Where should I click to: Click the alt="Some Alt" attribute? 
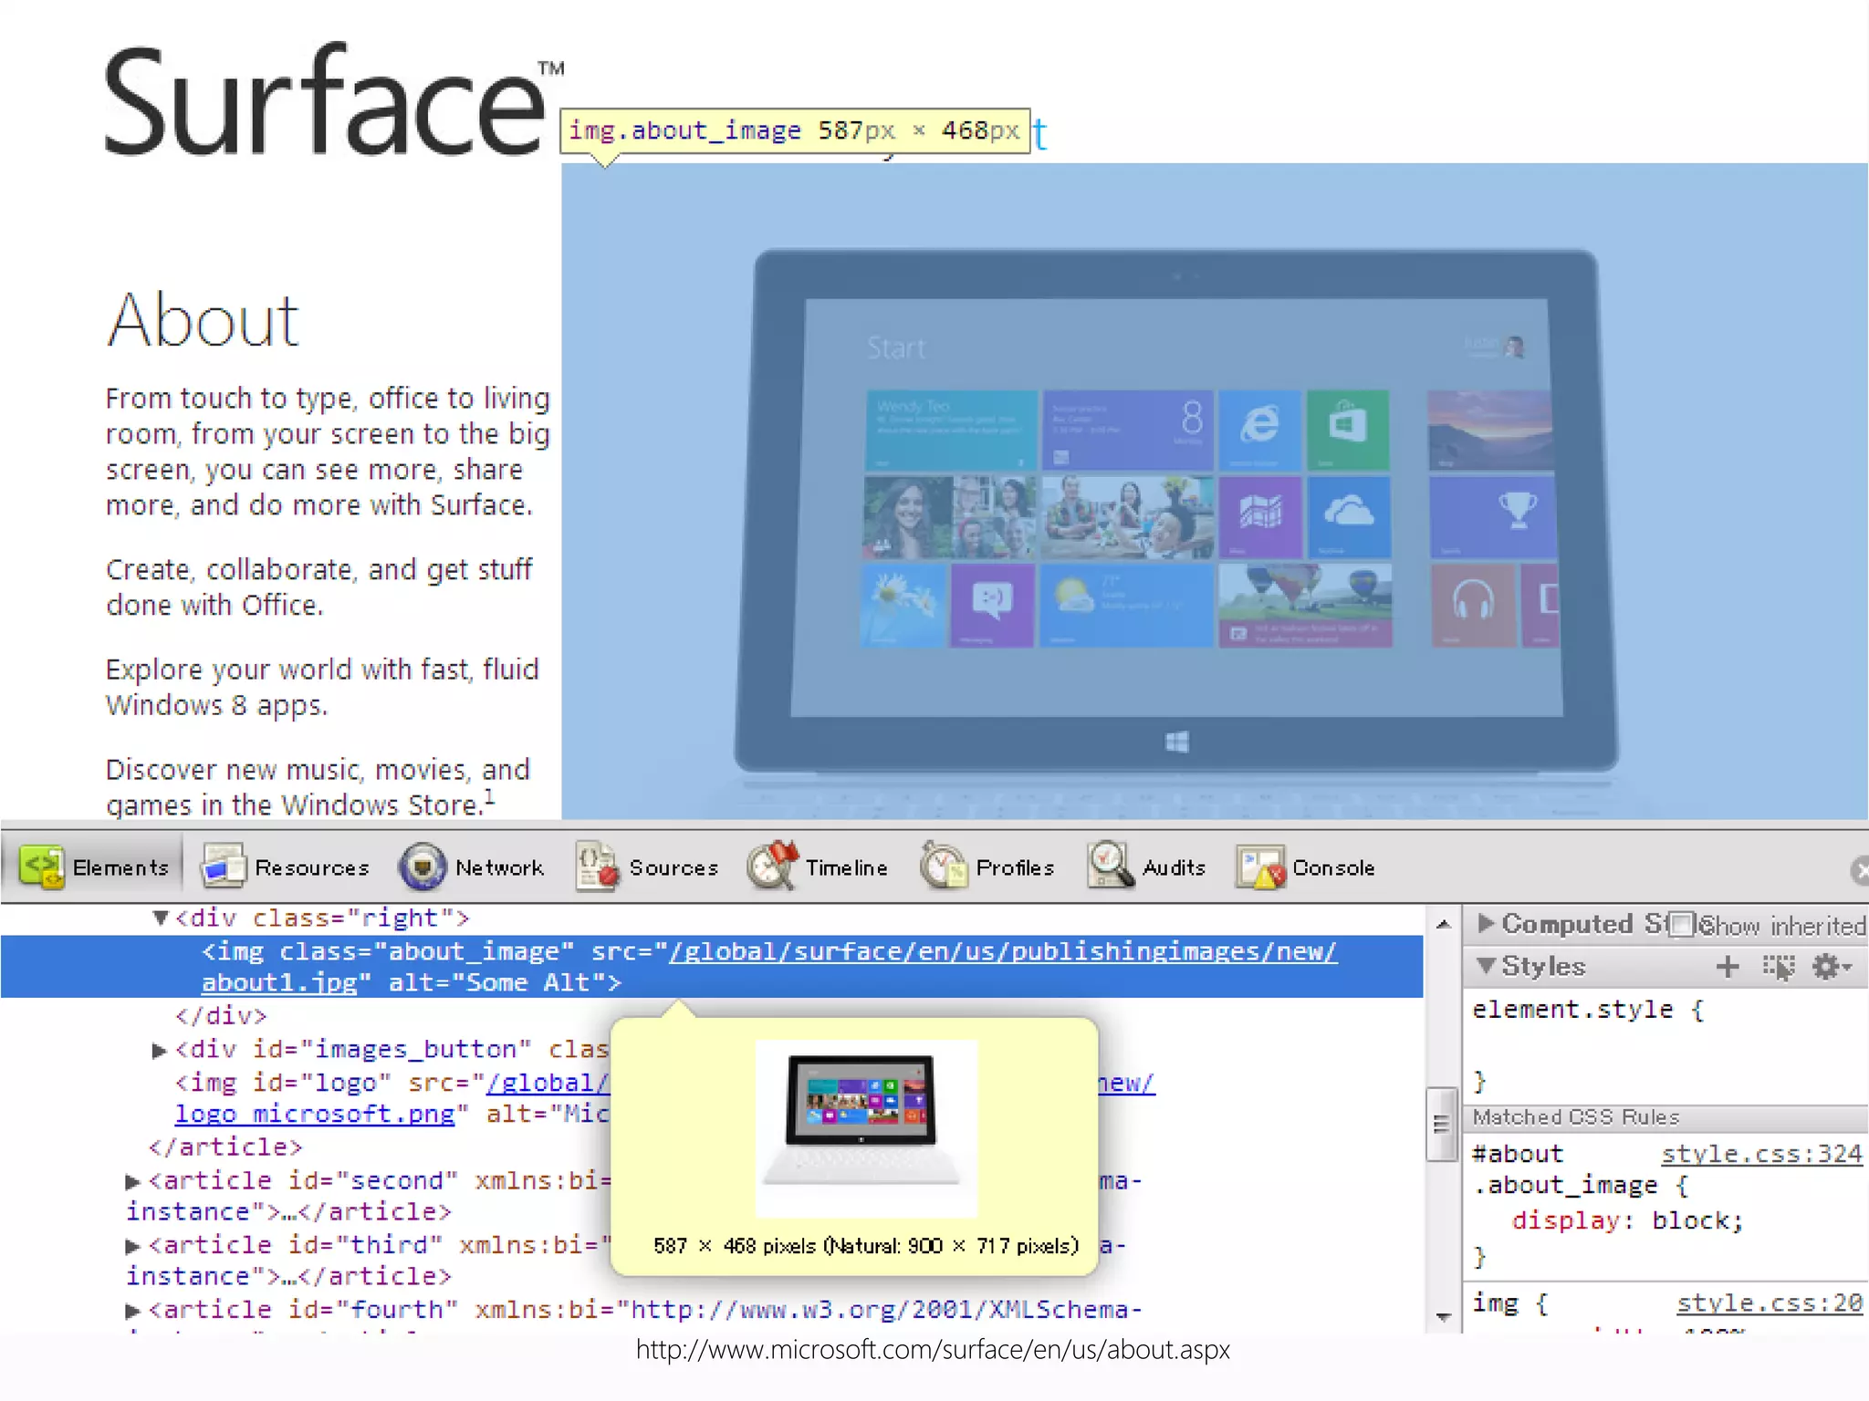click(496, 983)
